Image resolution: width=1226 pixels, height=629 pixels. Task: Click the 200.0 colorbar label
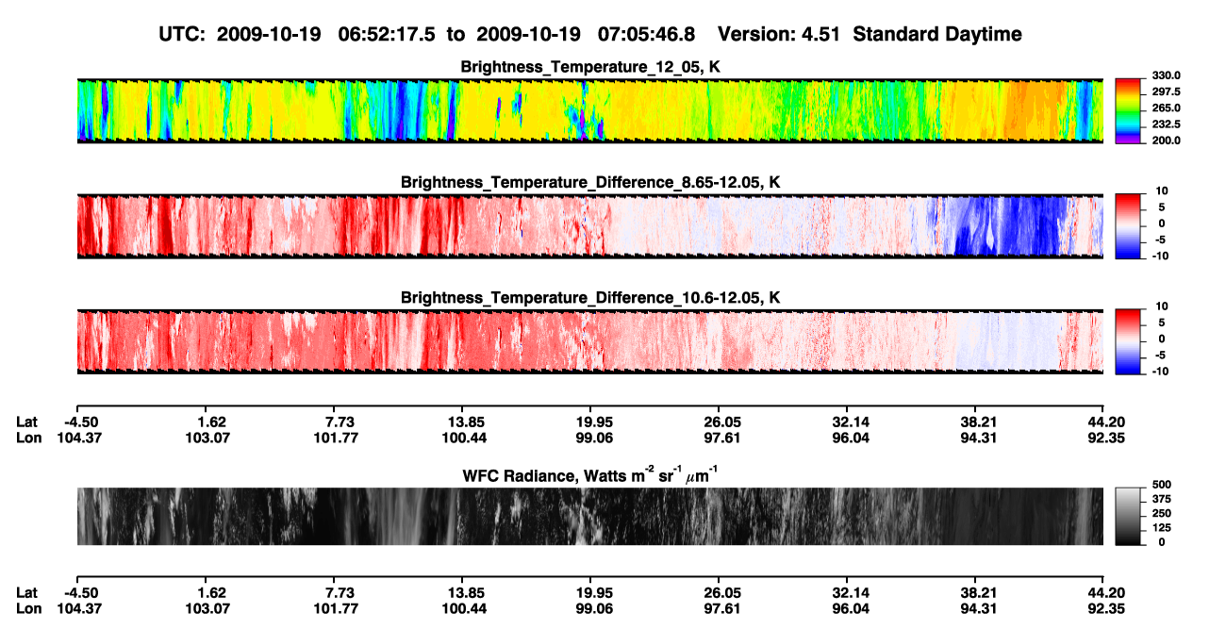(1167, 140)
